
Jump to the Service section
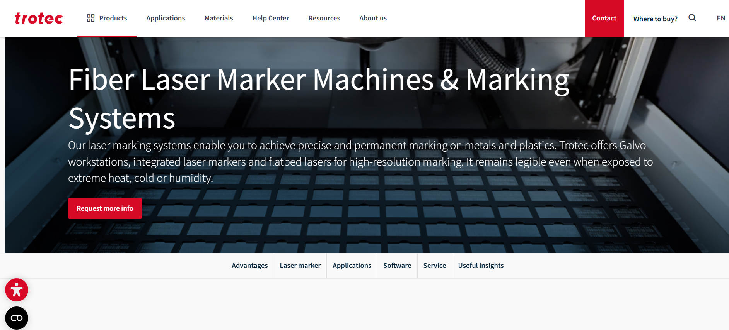435,266
